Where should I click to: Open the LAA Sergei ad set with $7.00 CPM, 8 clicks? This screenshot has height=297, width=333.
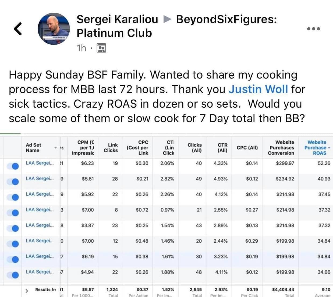(x=40, y=210)
